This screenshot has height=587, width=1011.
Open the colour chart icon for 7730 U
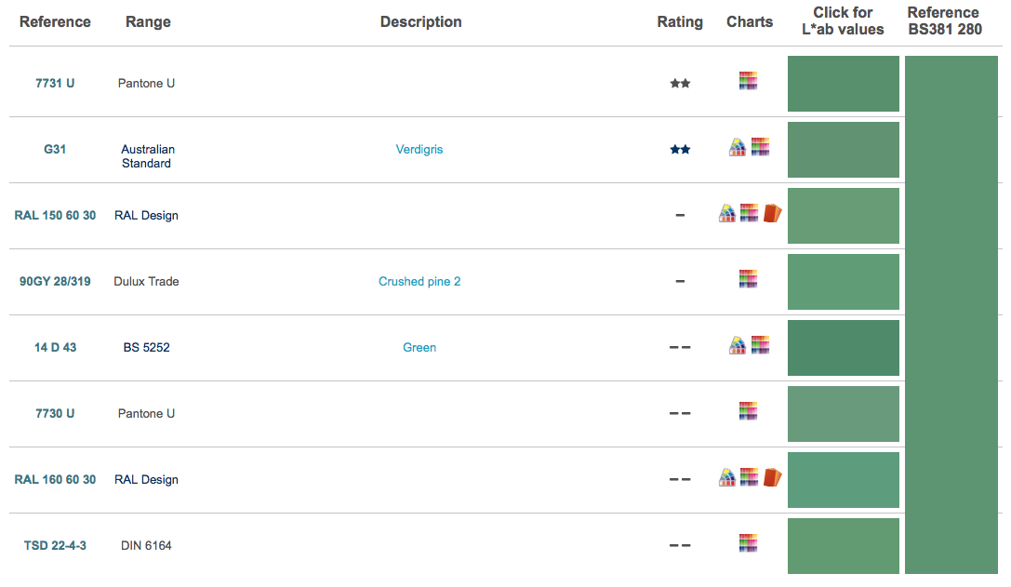pos(748,411)
